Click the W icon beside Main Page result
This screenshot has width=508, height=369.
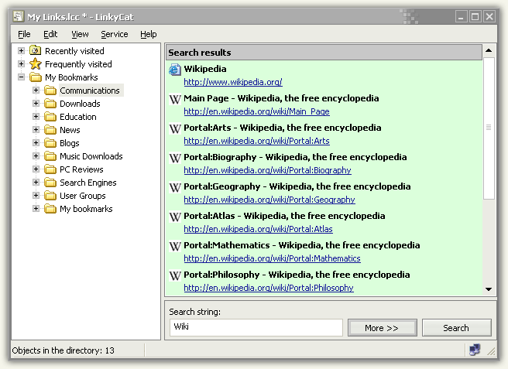pos(175,99)
